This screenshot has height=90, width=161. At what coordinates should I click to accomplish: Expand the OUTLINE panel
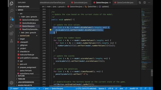(21, 76)
